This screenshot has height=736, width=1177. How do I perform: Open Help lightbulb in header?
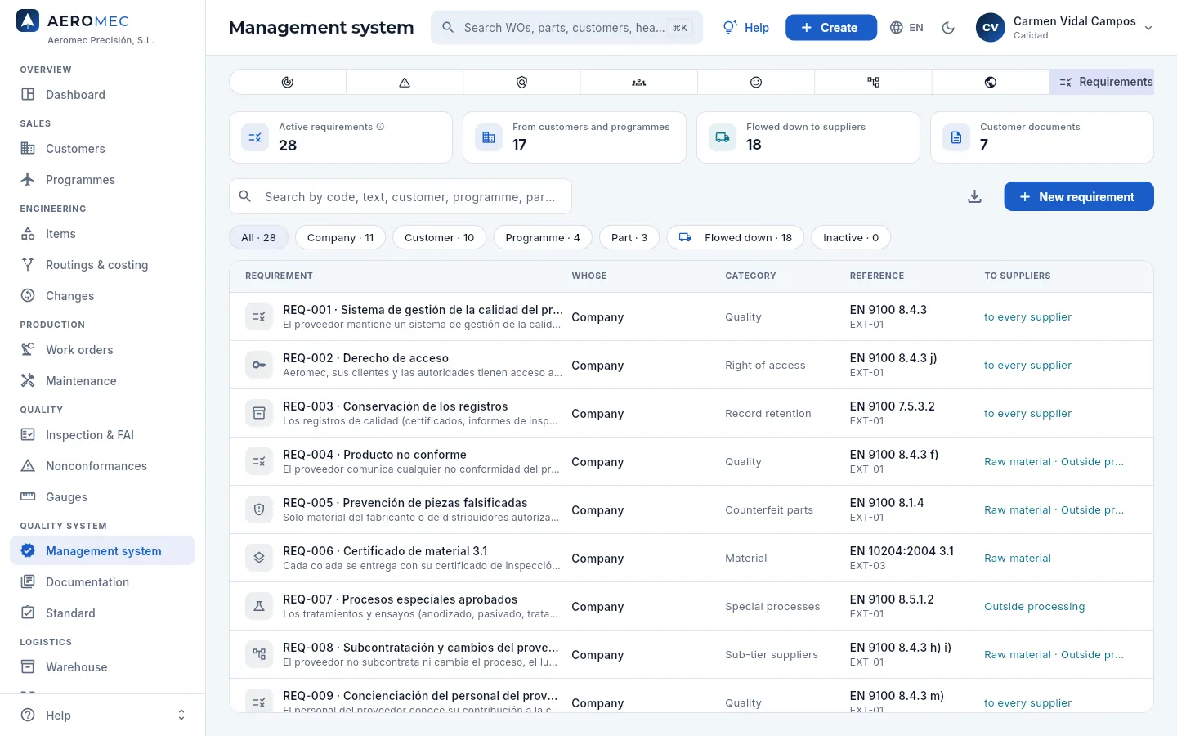(745, 28)
